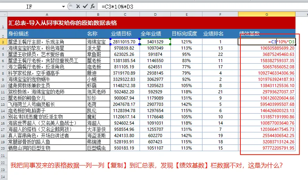Select cell 蟹堡王餐厅主厨，乐观主角
The width and height of the screenshot is (308, 180).
(47, 42)
